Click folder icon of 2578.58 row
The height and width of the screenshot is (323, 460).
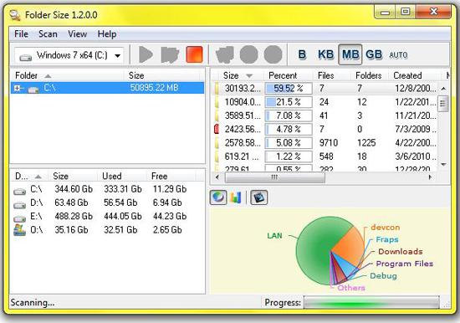[x=217, y=143]
